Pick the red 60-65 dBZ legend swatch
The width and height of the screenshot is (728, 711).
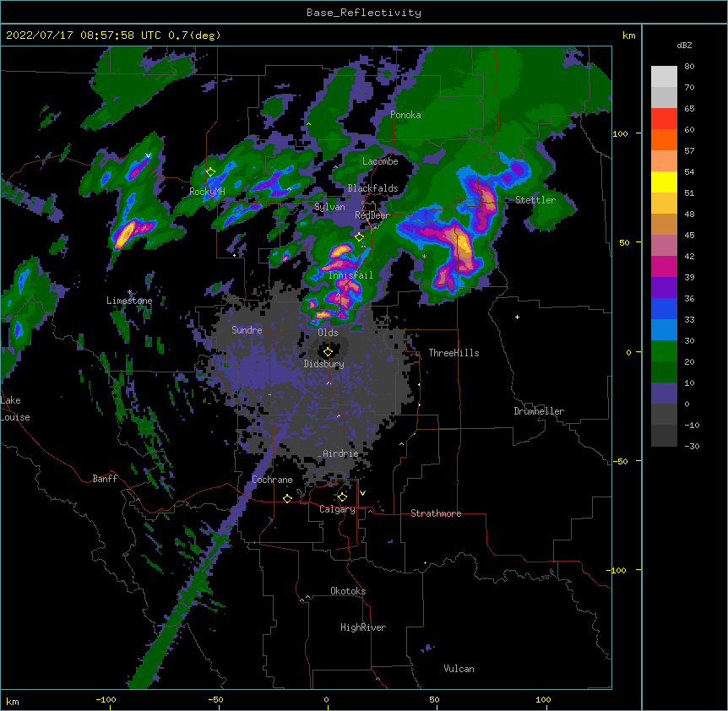pyautogui.click(x=664, y=119)
